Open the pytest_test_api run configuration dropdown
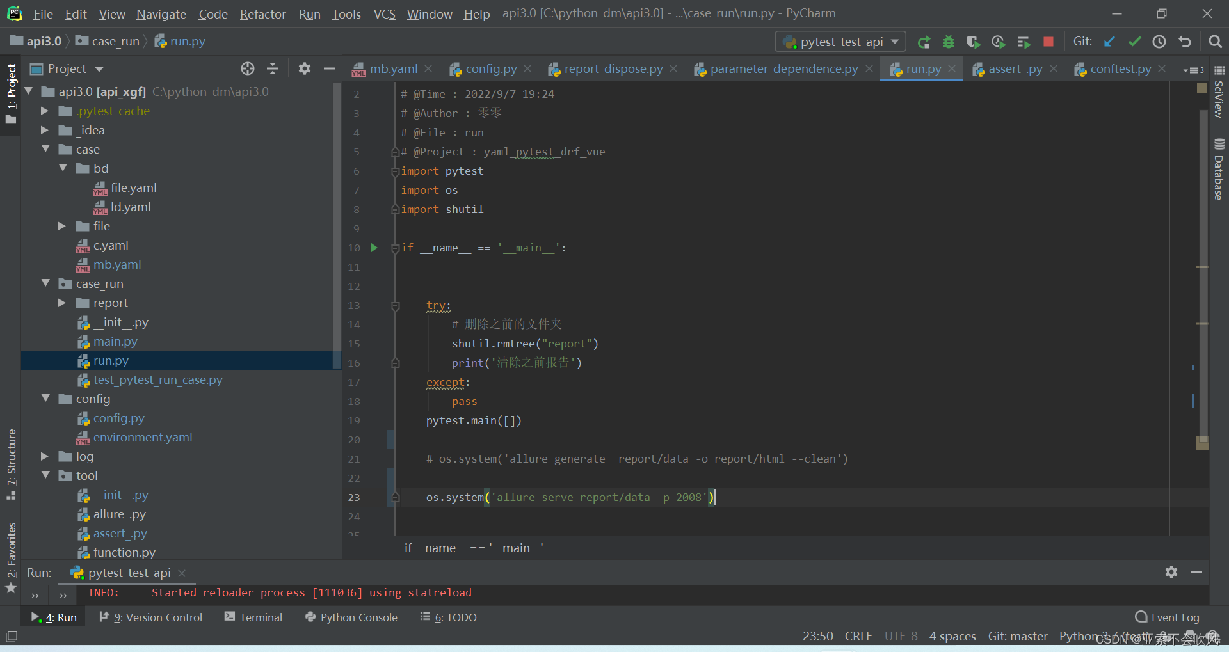1229x652 pixels. coord(840,42)
